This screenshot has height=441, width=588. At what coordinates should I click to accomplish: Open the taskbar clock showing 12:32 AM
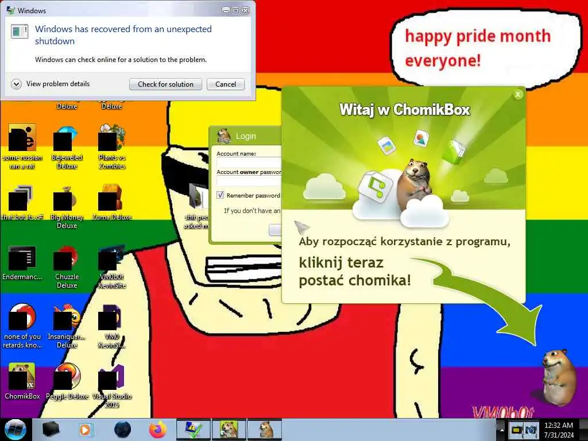click(x=559, y=430)
